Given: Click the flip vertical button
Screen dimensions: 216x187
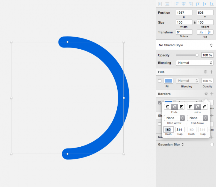Looking at the screenshot, I should pos(209,32).
